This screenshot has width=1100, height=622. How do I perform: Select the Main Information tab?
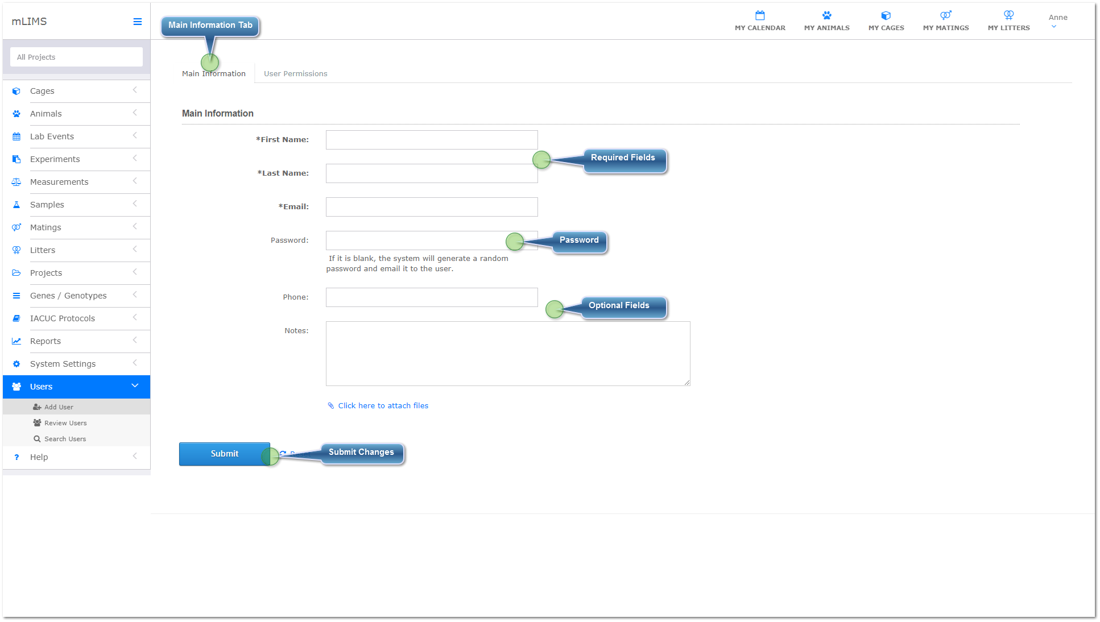click(x=214, y=73)
